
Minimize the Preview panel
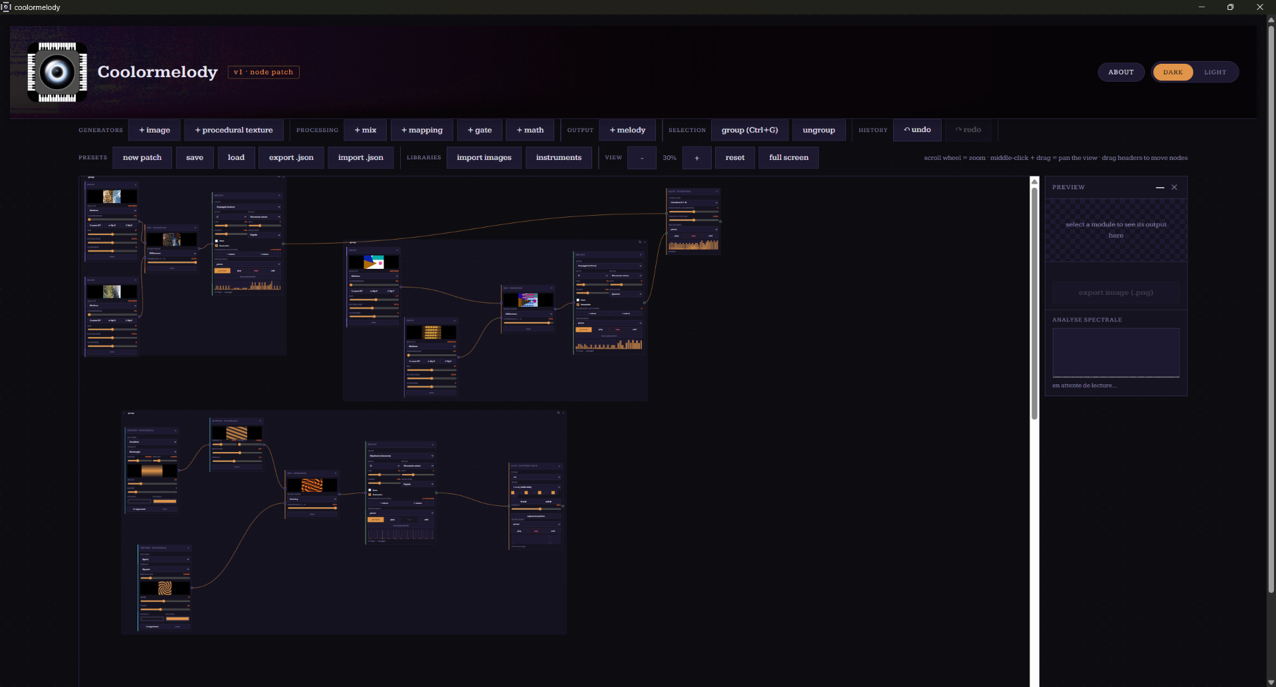click(1160, 187)
